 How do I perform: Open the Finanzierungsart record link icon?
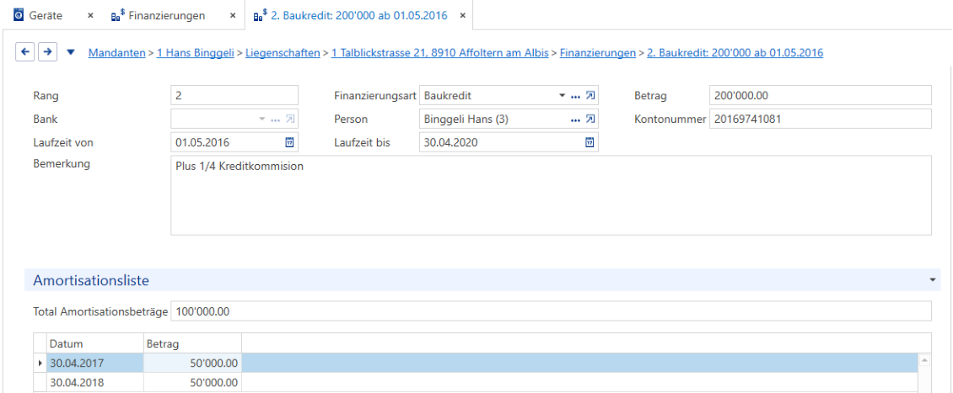590,95
